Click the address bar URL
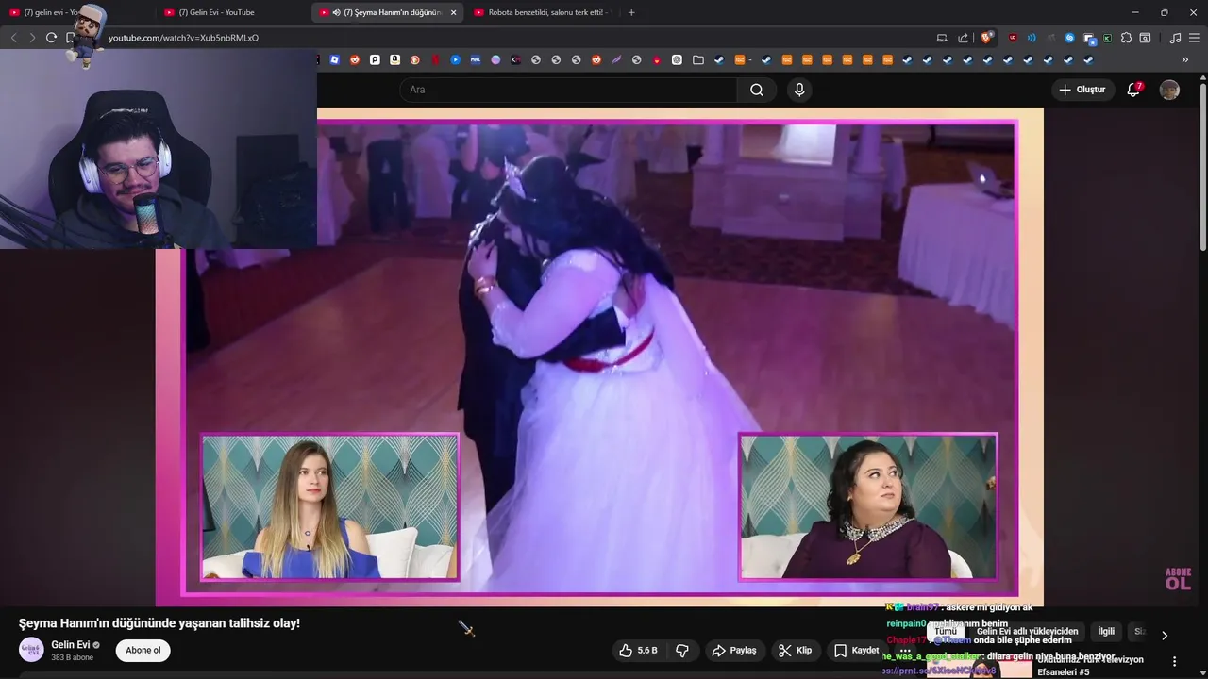 coord(183,38)
